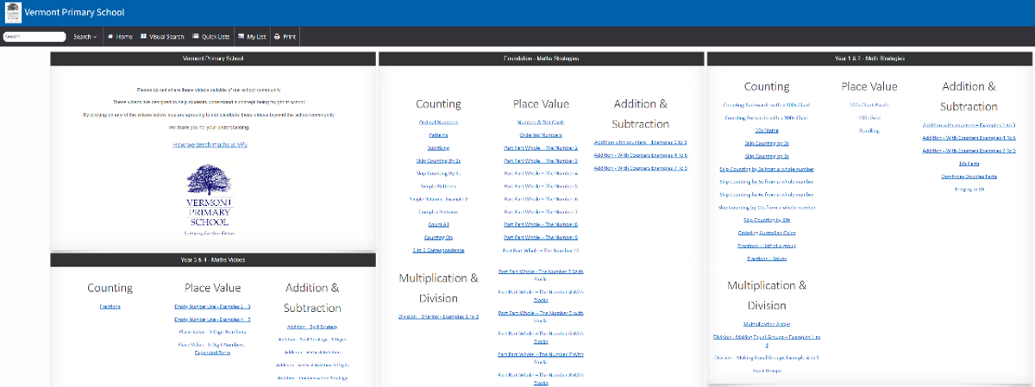The height and width of the screenshot is (387, 1035).
Task: Open Visual Search from the toolbar
Action: pos(163,37)
